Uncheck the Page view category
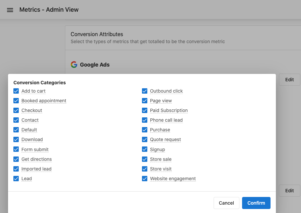 [145, 101]
